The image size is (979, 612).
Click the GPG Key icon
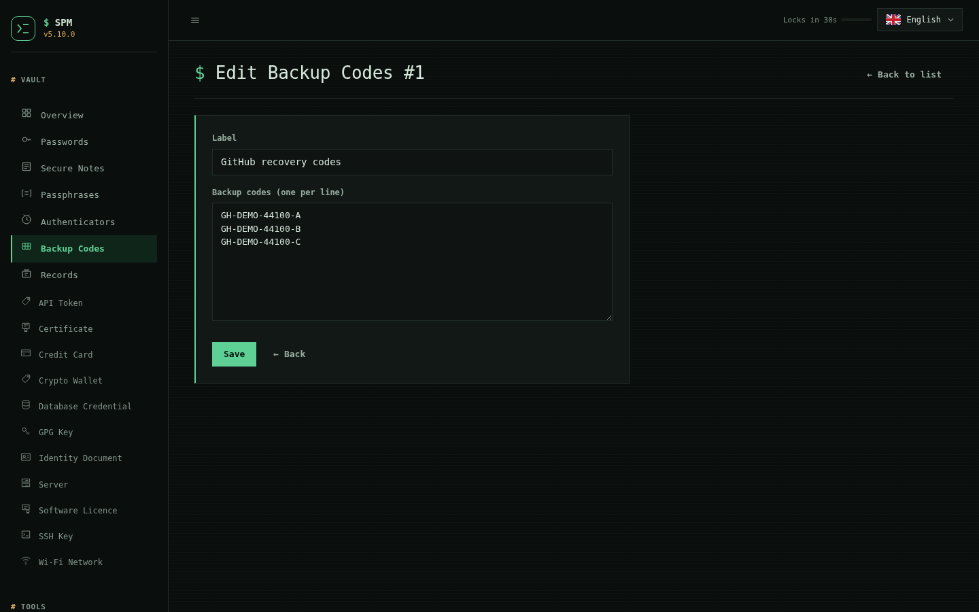tap(26, 430)
